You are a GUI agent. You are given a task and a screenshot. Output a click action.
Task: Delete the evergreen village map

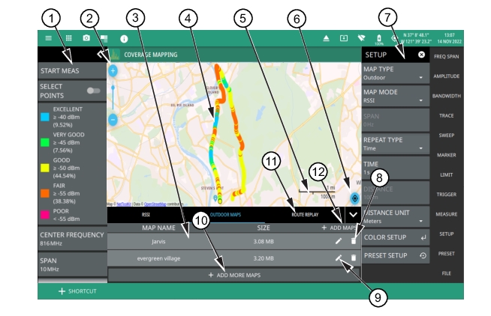(354, 258)
